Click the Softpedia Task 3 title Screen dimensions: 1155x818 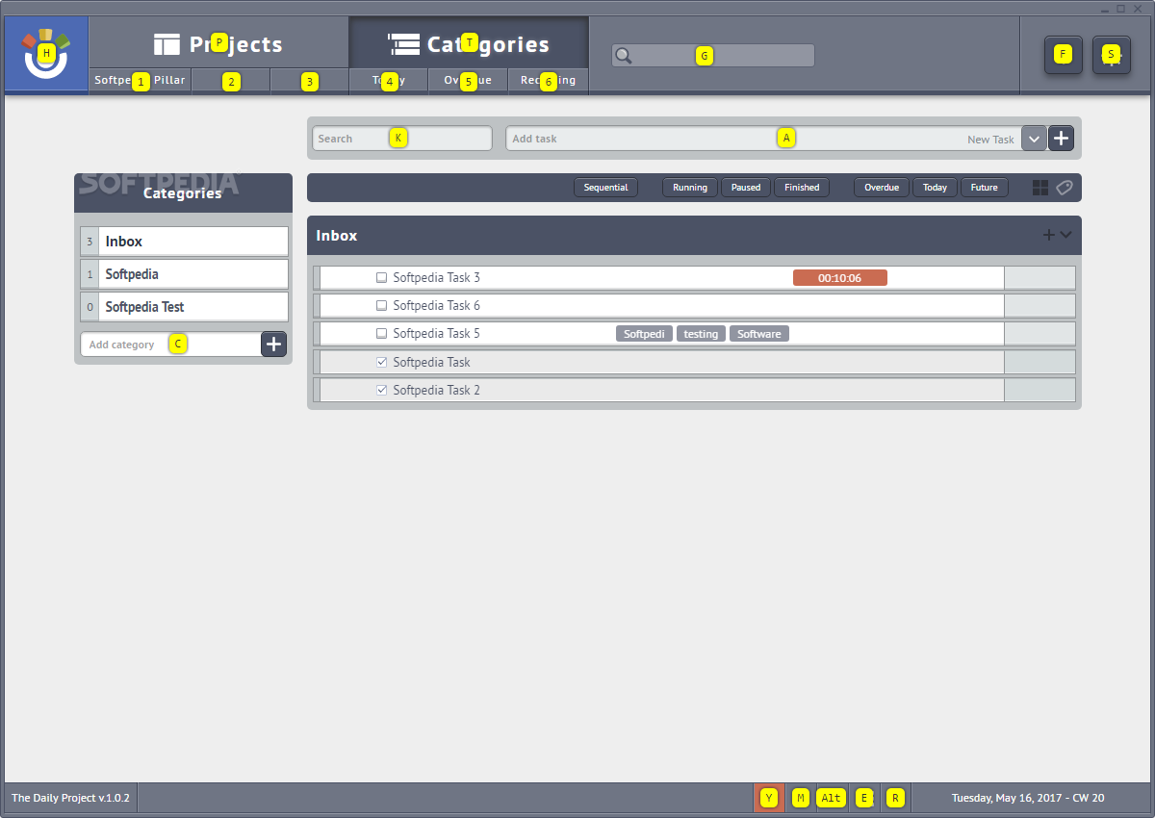click(x=436, y=277)
